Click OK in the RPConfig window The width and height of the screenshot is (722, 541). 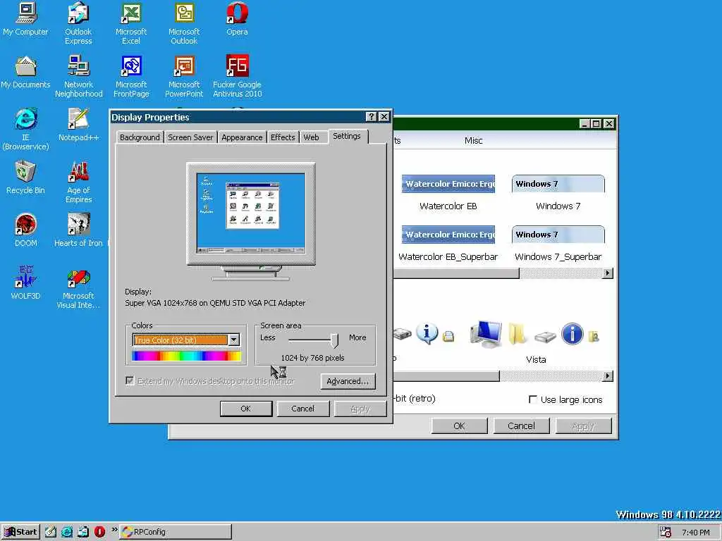coord(459,426)
